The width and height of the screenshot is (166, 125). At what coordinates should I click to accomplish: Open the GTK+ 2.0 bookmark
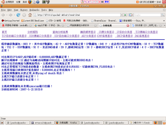coord(53,21)
